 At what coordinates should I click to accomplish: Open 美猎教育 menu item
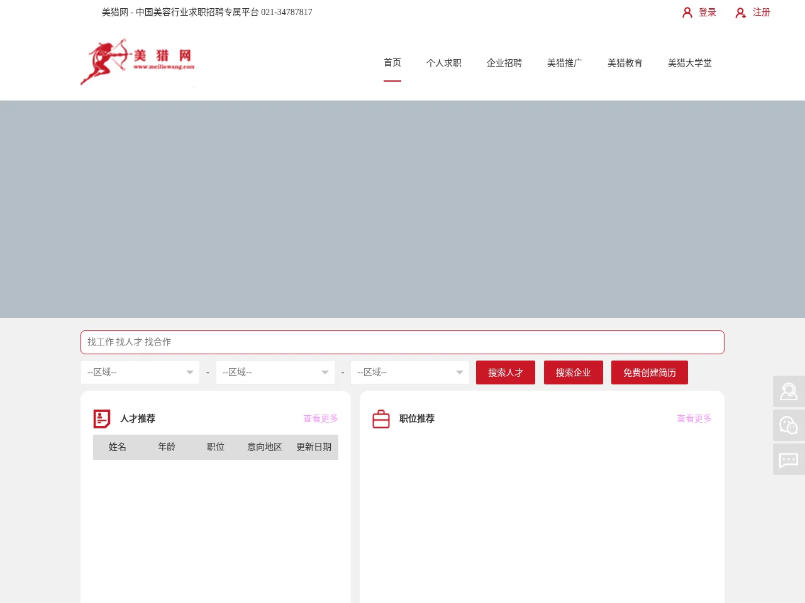click(625, 63)
